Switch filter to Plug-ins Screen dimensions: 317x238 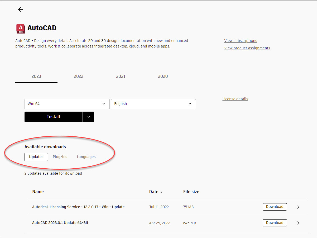60,157
